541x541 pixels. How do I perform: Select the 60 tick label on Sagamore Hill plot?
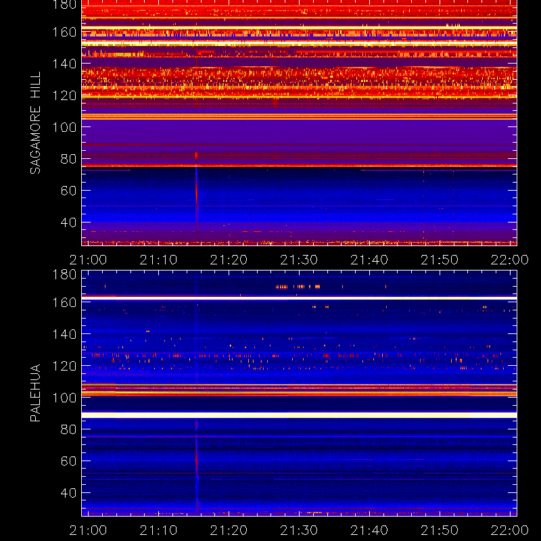[x=68, y=191]
